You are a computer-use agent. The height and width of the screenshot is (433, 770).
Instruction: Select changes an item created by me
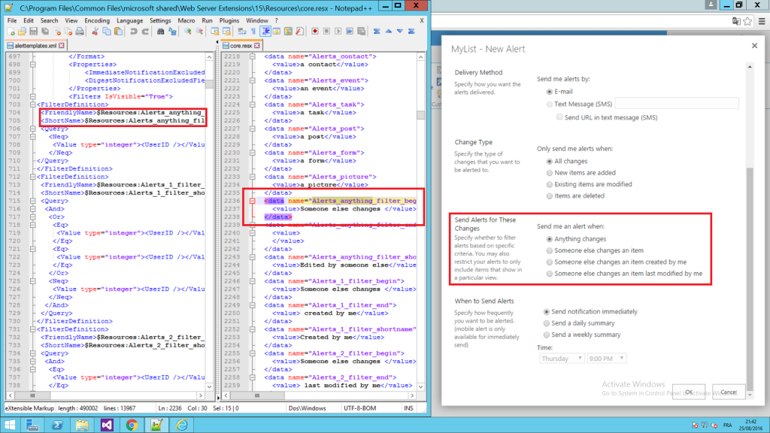point(550,262)
